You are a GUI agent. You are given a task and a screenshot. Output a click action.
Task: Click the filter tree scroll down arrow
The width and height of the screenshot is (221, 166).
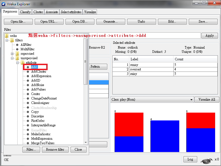[86, 143]
